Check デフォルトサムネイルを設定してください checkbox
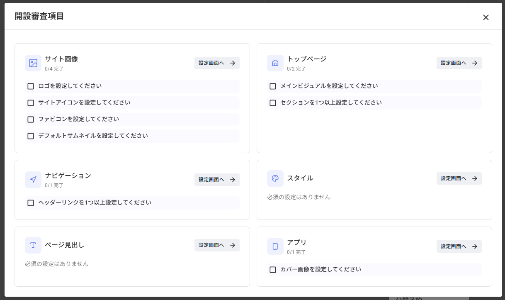505x300 pixels. (31, 136)
